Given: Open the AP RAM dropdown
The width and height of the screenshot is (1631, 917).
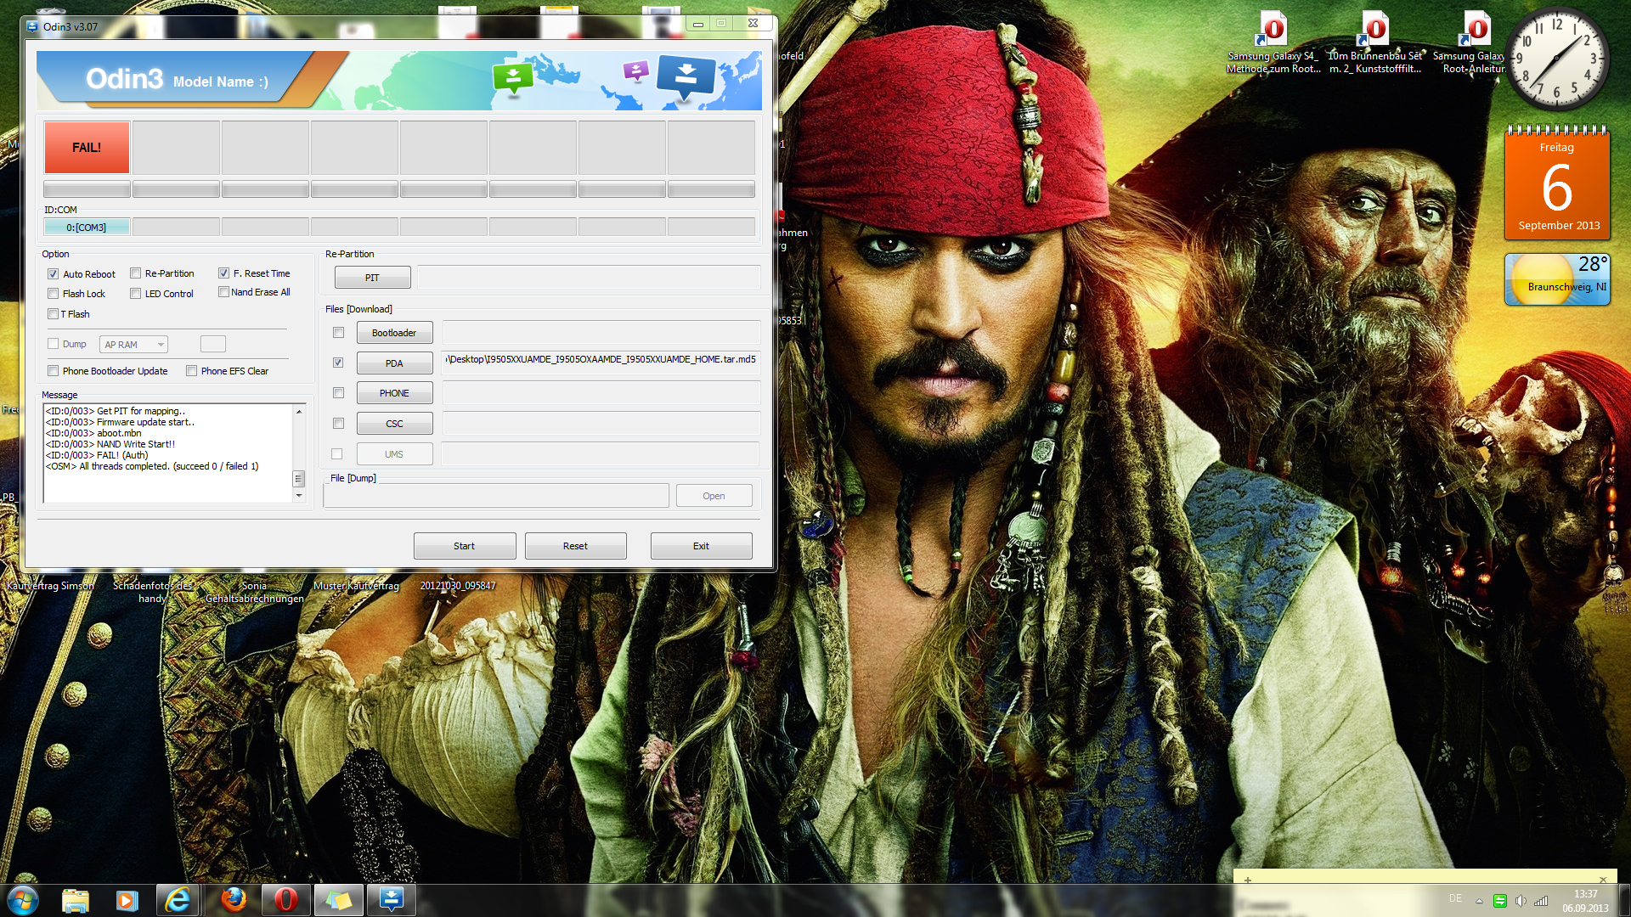Looking at the screenshot, I should click(x=133, y=345).
